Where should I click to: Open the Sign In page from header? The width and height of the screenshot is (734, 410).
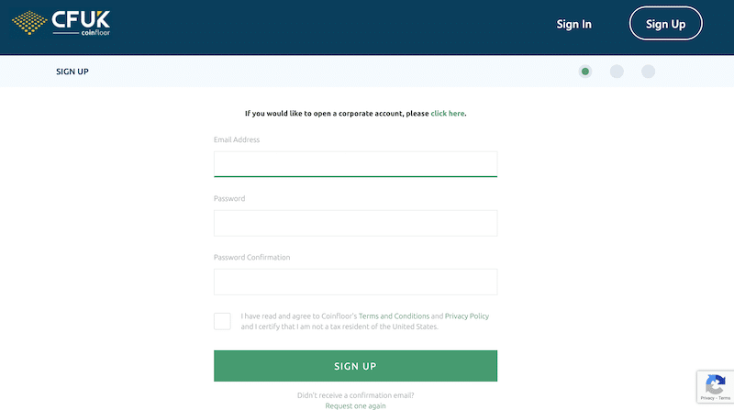(x=574, y=24)
